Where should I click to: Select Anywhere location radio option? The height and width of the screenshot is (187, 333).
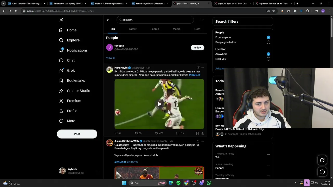(x=268, y=54)
